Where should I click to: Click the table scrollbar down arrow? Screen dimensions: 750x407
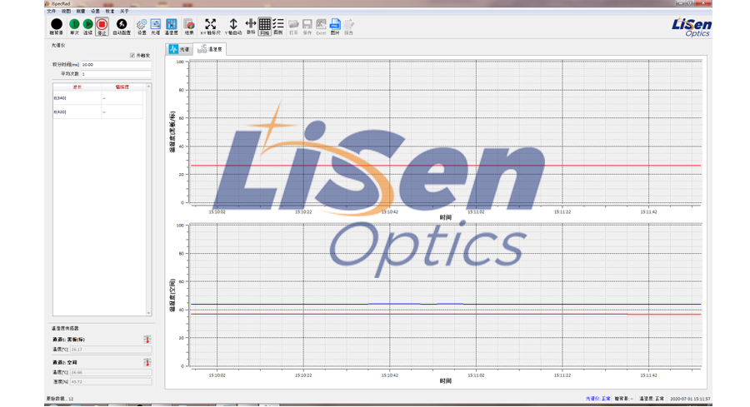click(x=149, y=313)
